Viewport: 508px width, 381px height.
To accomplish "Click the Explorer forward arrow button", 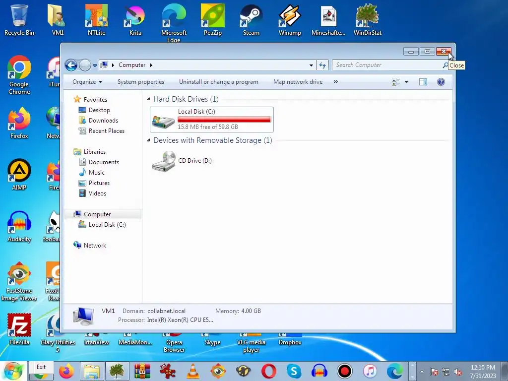I will click(x=85, y=65).
